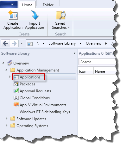Select the Packages node icon

pyautogui.click(x=16, y=84)
